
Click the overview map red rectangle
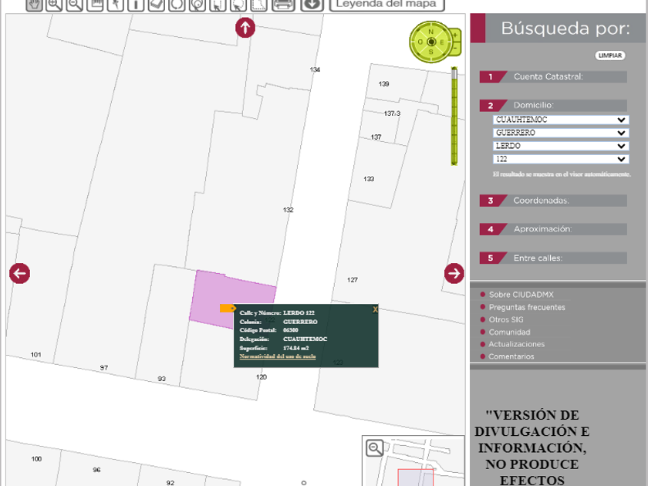[415, 478]
